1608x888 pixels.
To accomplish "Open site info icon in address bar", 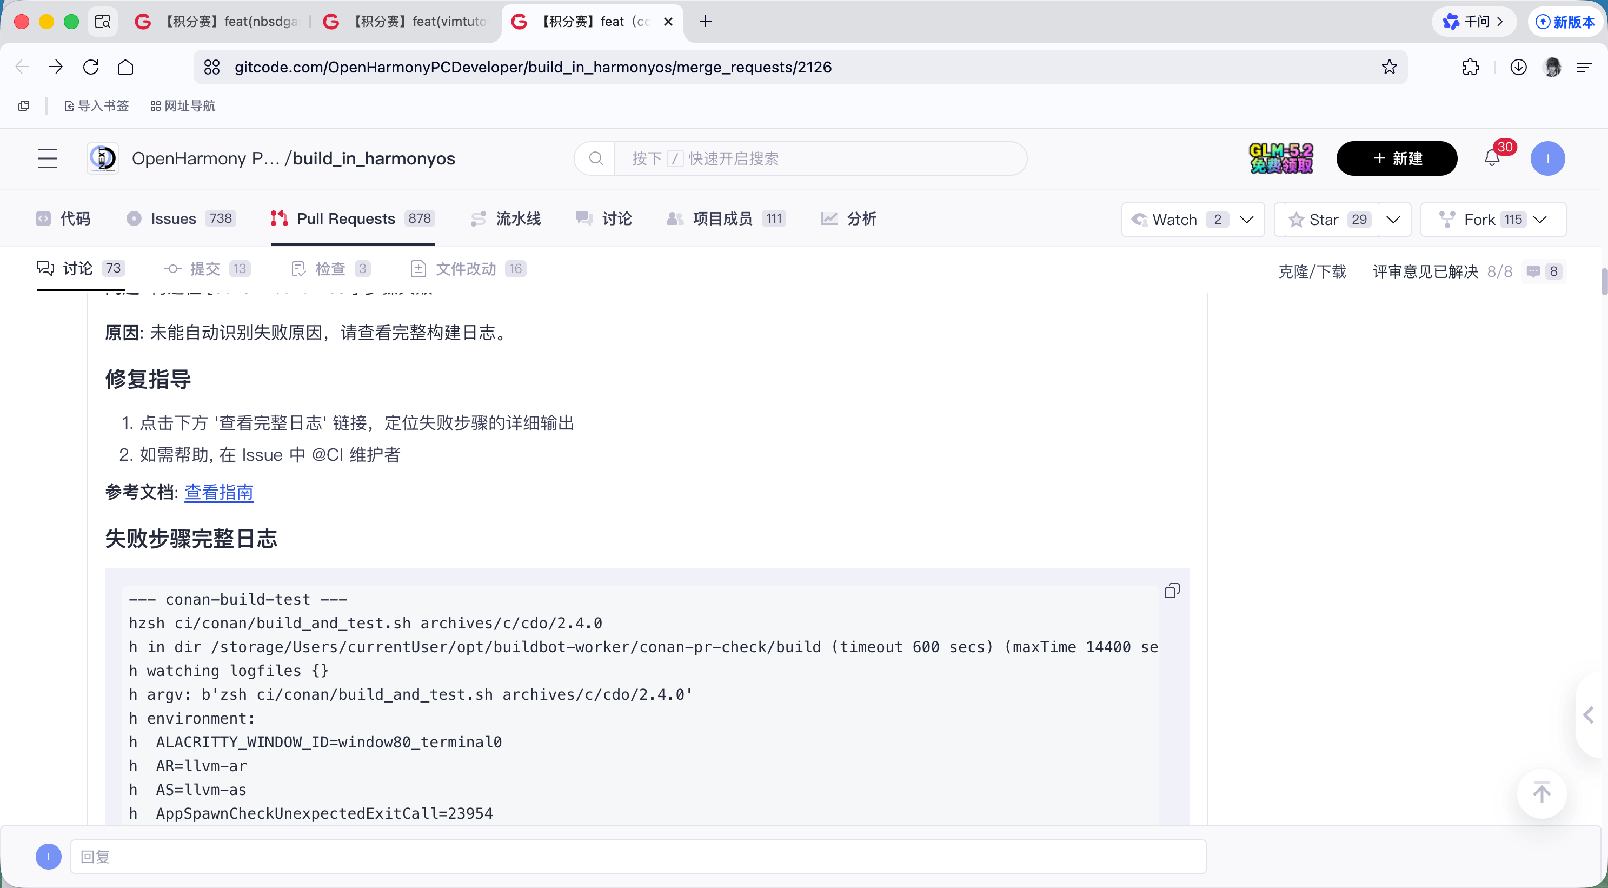I will [212, 67].
